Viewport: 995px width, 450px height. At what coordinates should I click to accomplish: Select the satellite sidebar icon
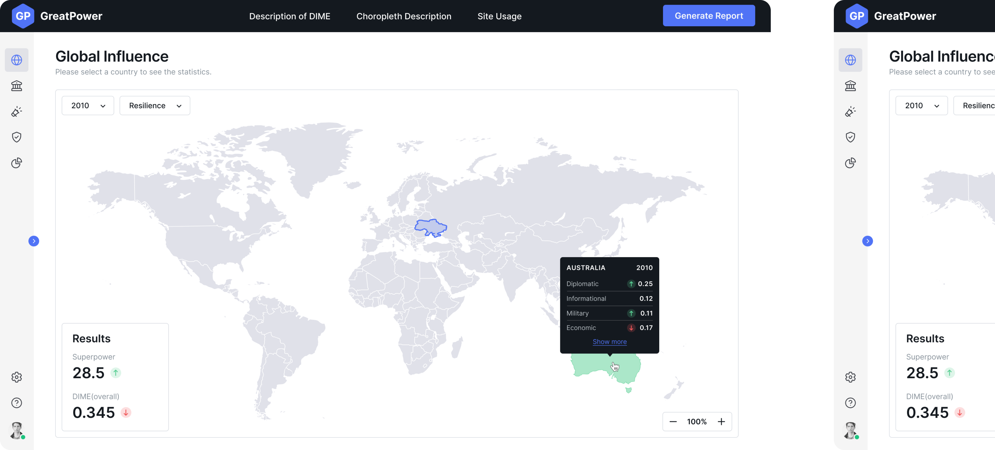[x=17, y=111]
